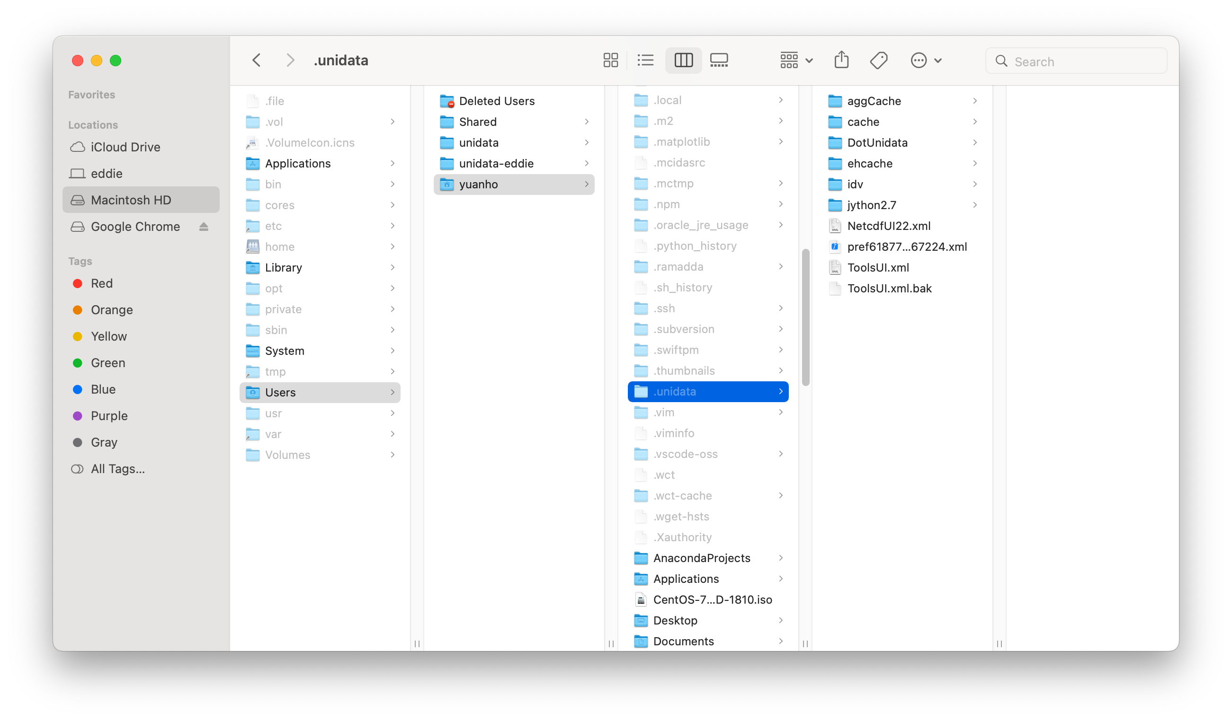
Task: Open the Edit Tags icon
Action: (x=878, y=61)
